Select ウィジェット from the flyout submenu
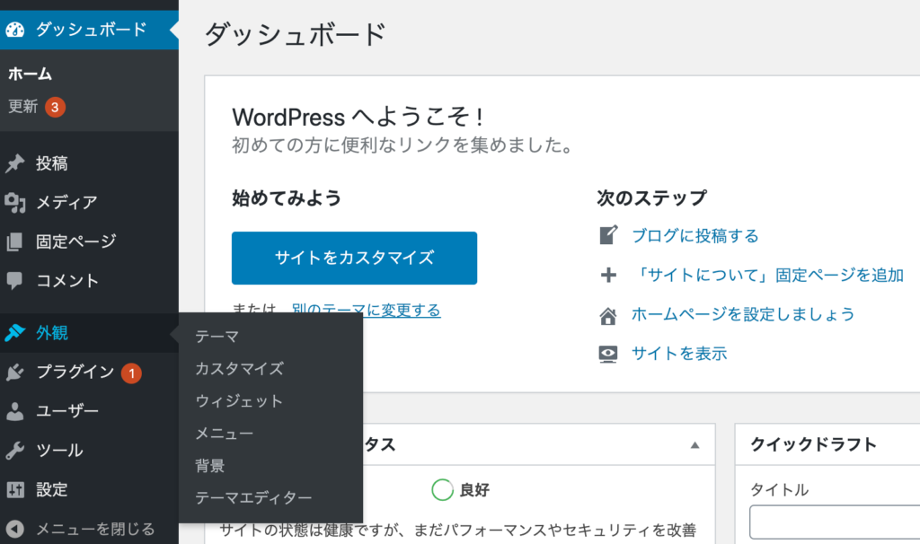 239,401
